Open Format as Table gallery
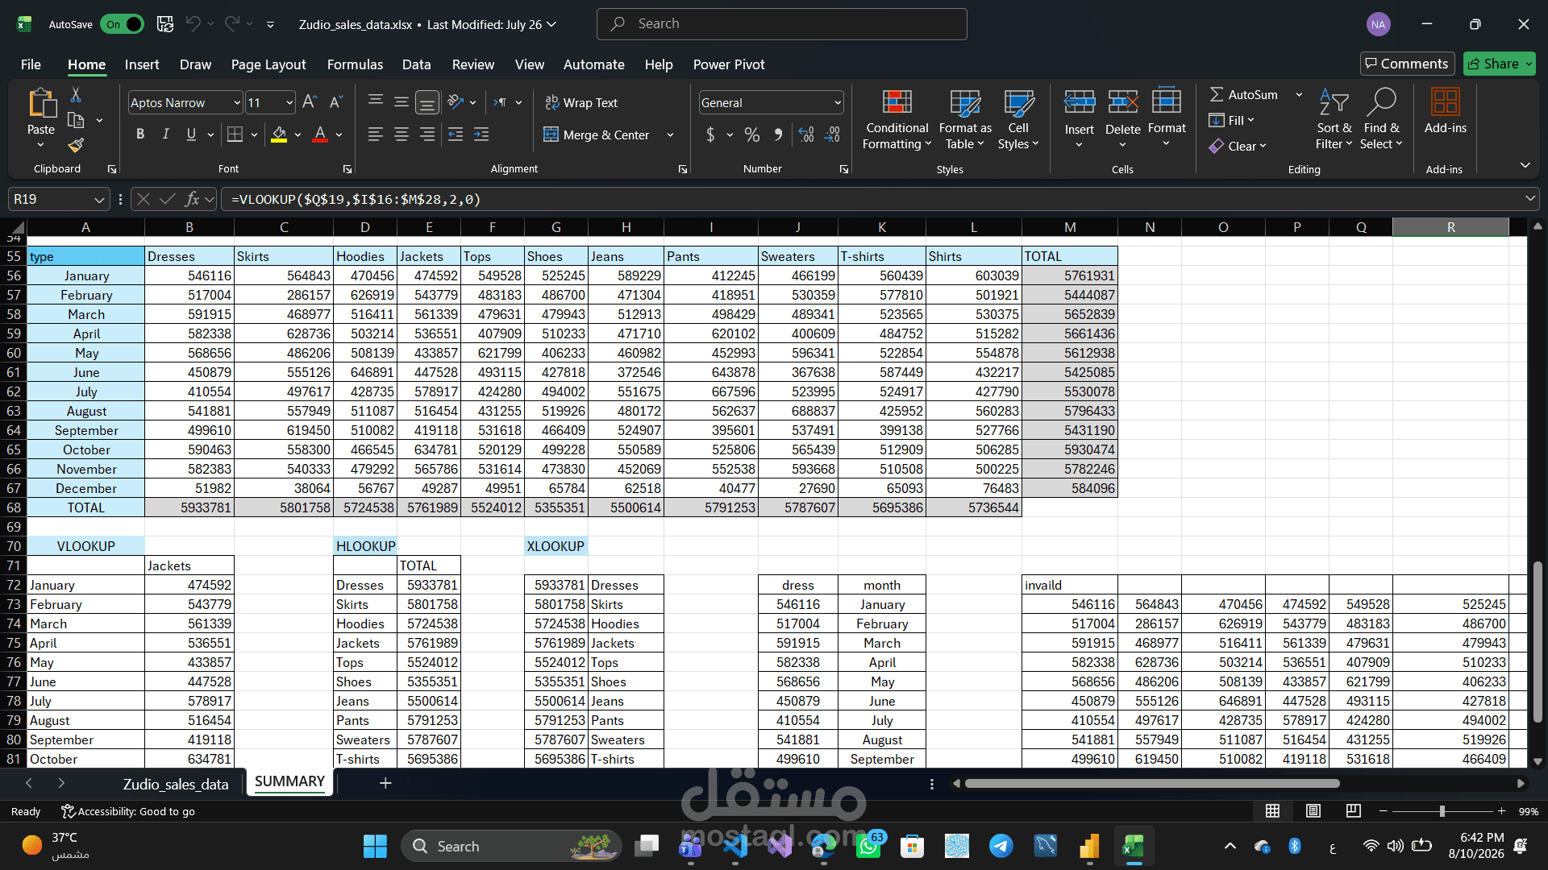The height and width of the screenshot is (870, 1548). pos(965,119)
